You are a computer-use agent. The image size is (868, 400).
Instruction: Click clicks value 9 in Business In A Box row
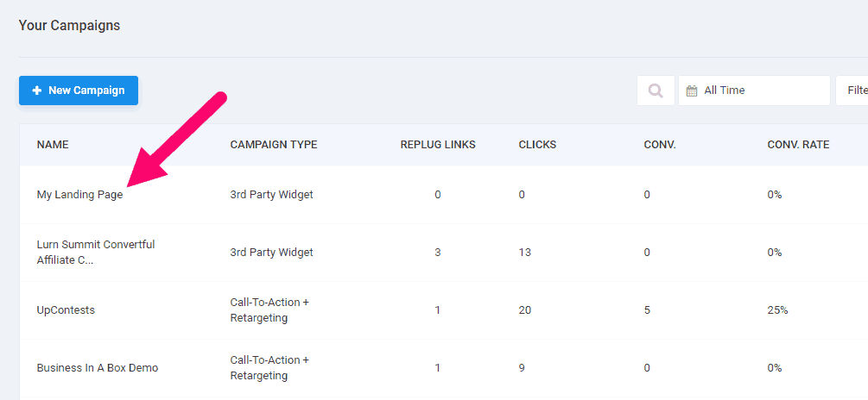(522, 368)
